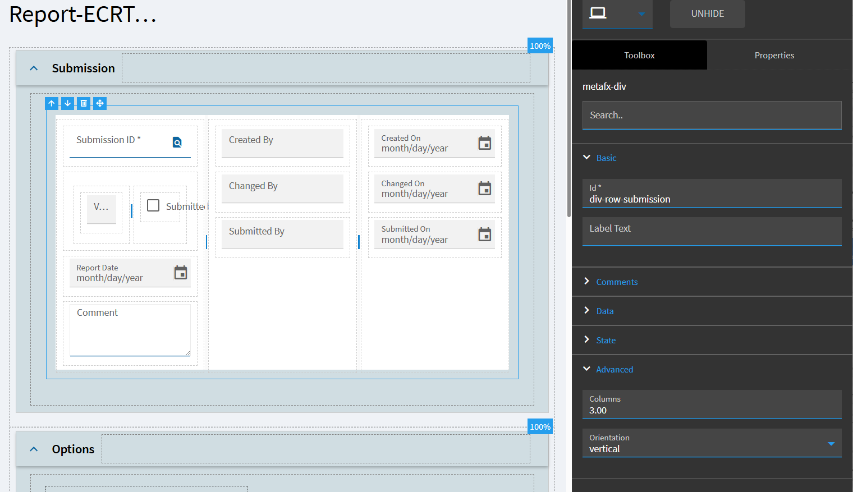Viewport: 853px width, 492px height.
Task: Click the 100% badge on the Submission panel
Action: tap(540, 46)
